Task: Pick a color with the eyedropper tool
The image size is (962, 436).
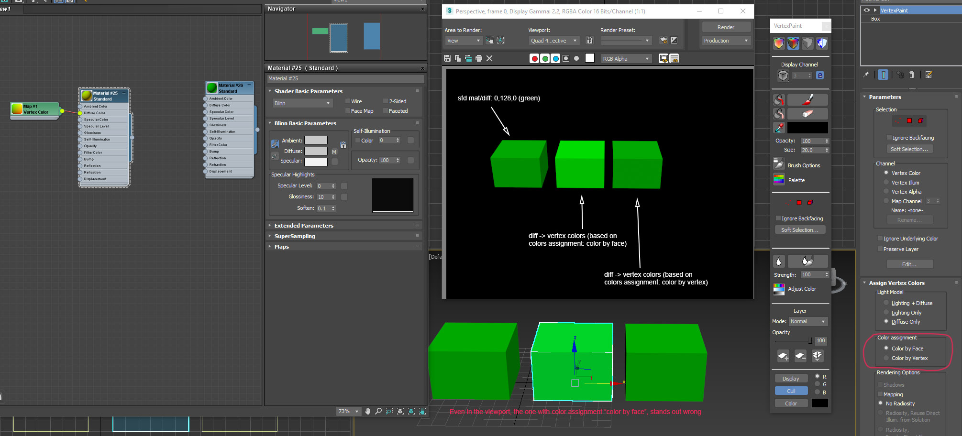Action: pyautogui.click(x=779, y=128)
